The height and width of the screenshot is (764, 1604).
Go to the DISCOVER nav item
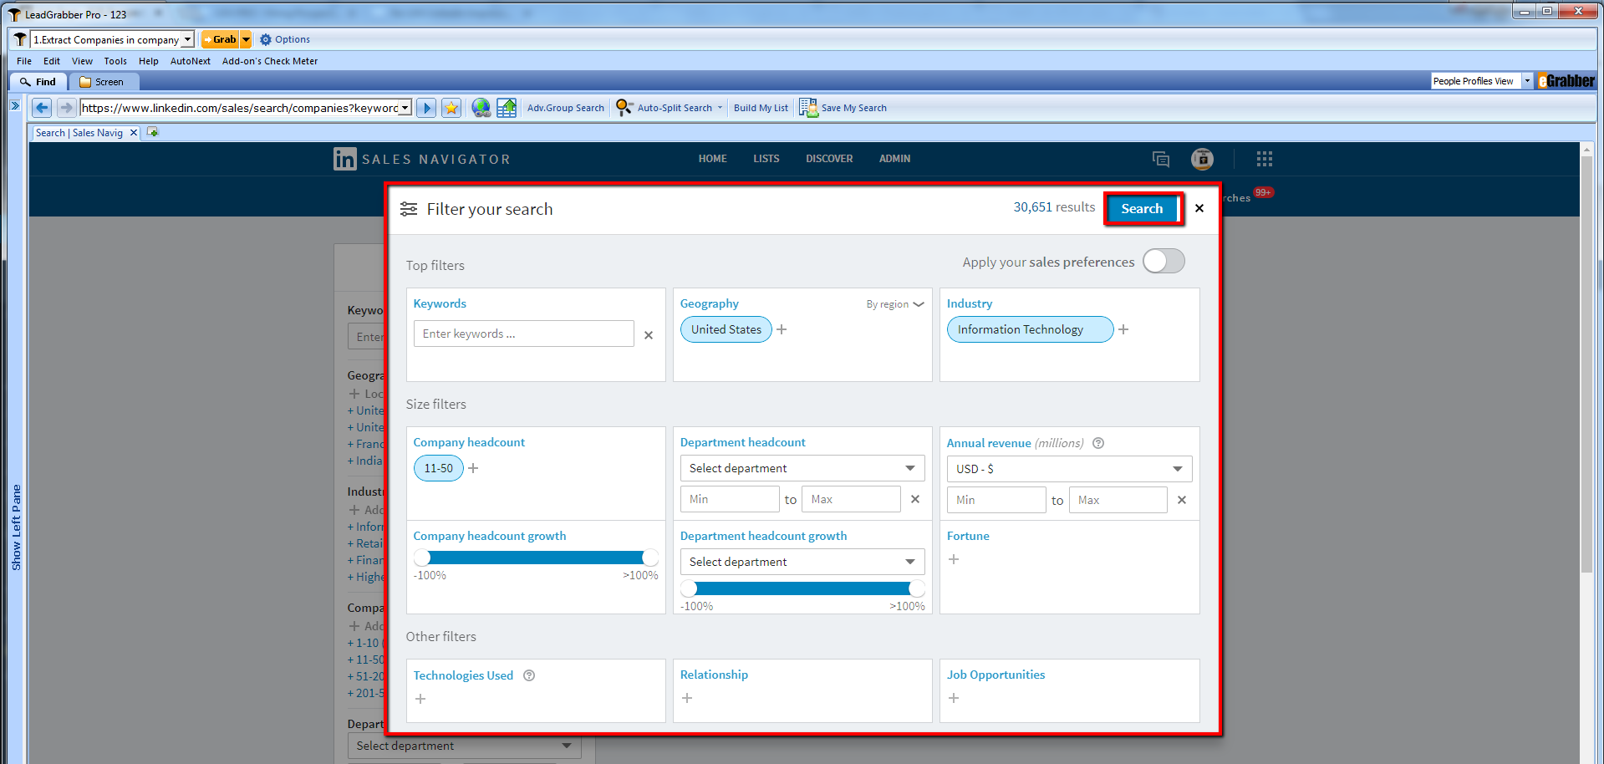829,159
